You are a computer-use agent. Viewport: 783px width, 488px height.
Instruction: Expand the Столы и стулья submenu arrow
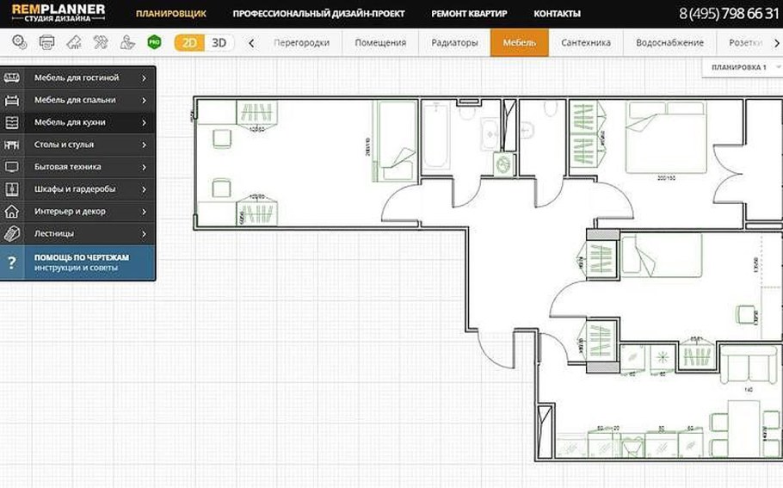tap(144, 145)
